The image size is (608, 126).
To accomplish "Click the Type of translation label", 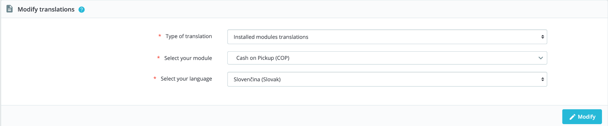I will coord(189,36).
